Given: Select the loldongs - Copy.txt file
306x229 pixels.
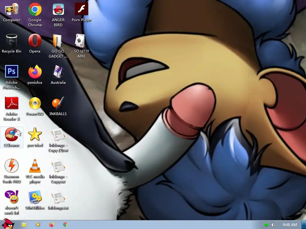Looking at the screenshot, I should [58, 171].
